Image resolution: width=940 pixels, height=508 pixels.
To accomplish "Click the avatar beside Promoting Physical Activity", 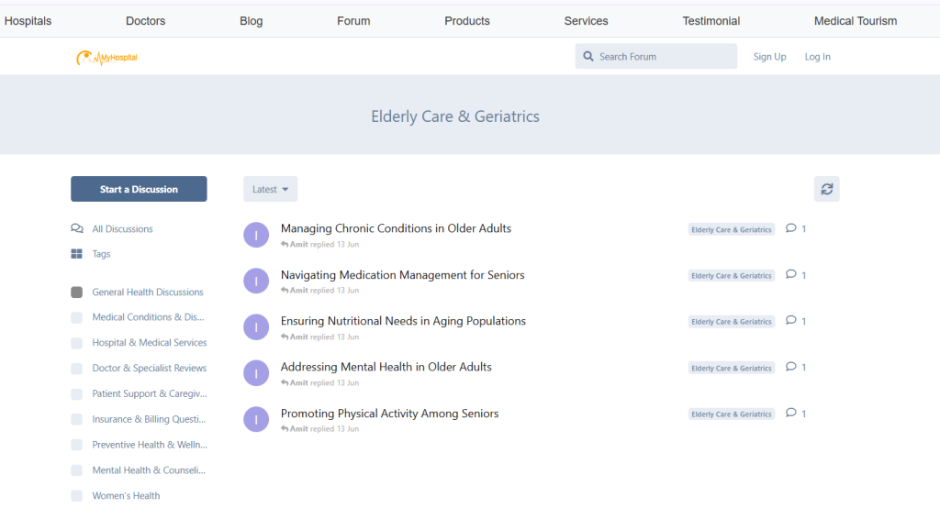I will coord(256,419).
